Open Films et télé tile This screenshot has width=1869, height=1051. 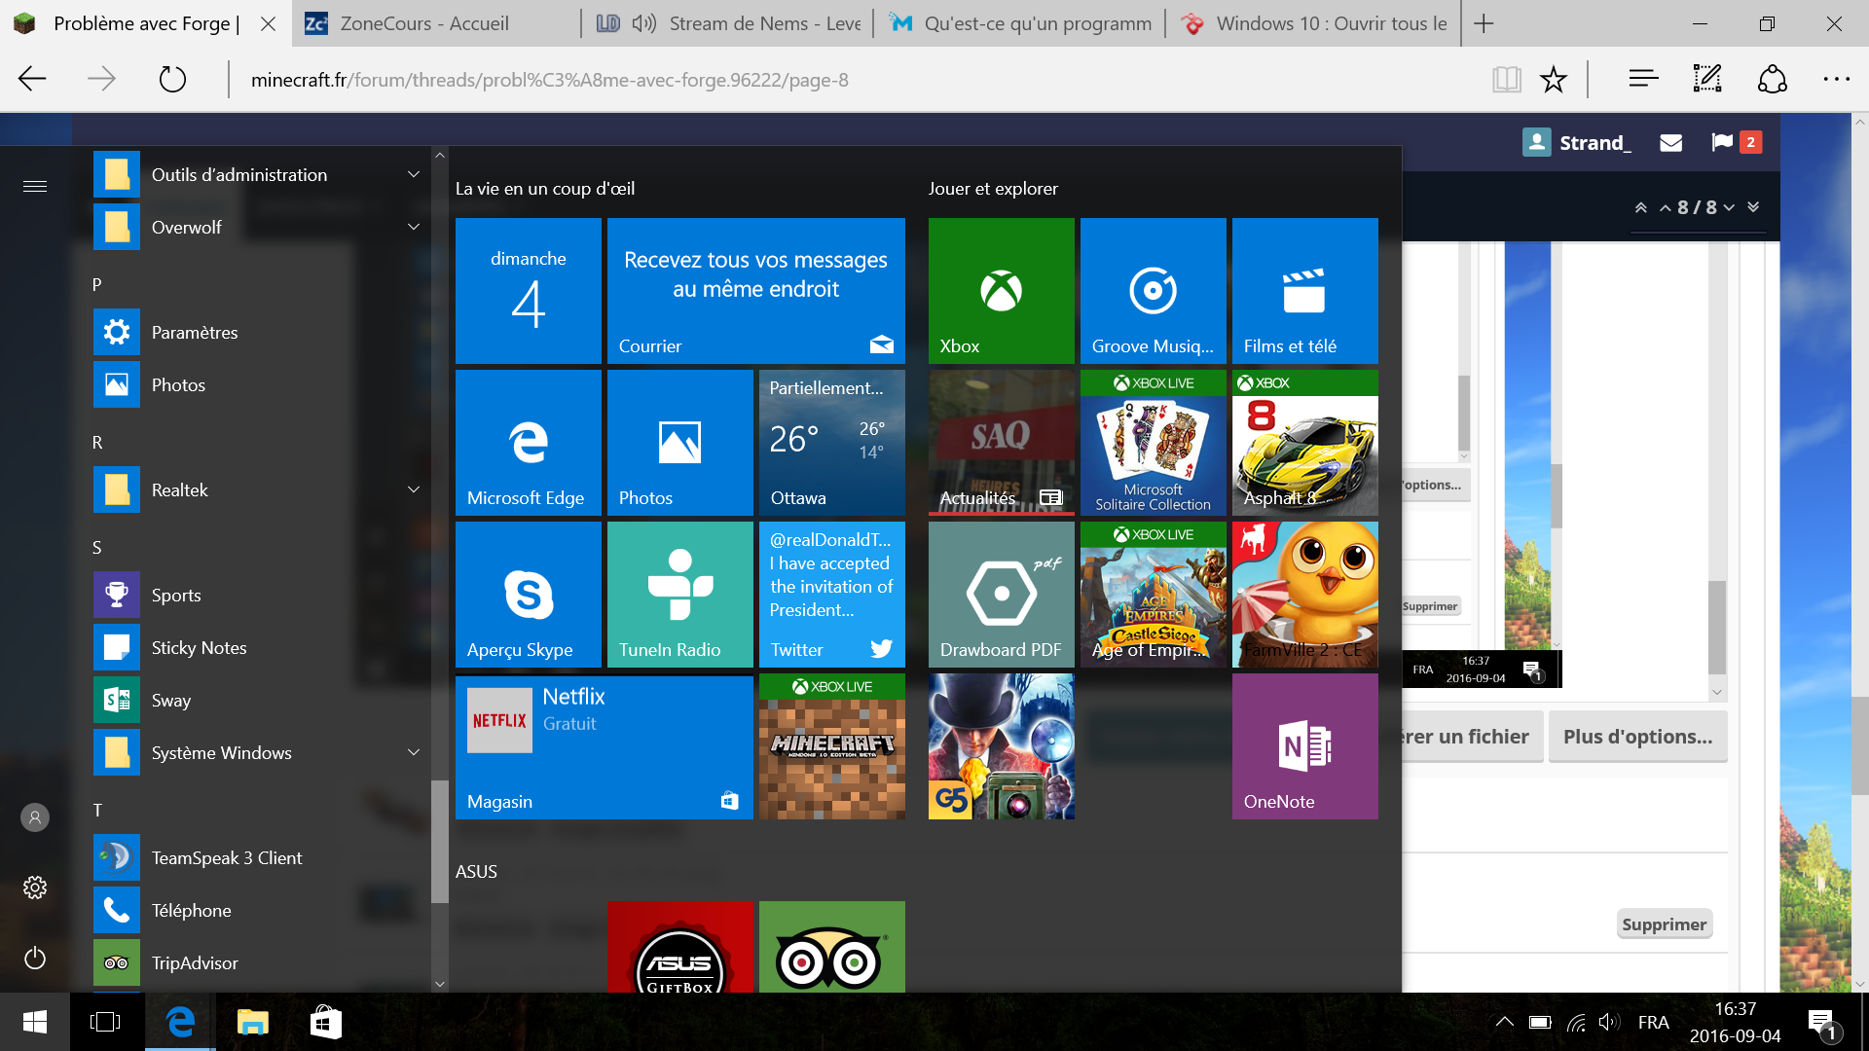point(1304,290)
